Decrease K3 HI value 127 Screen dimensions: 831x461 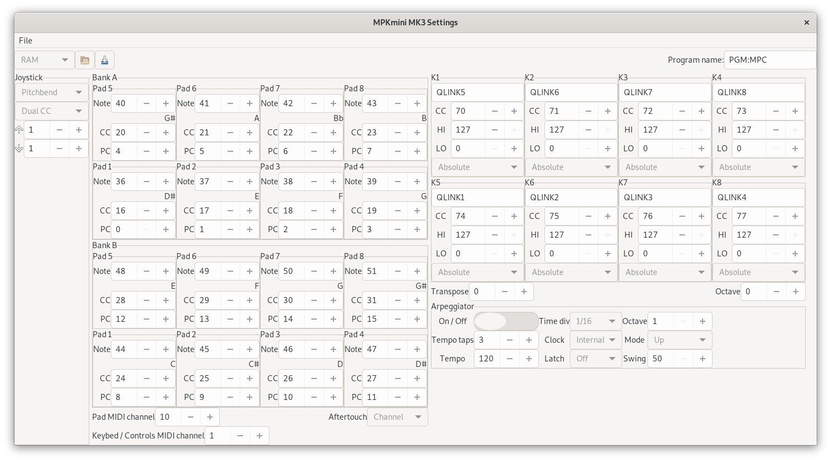pyautogui.click(x=682, y=130)
